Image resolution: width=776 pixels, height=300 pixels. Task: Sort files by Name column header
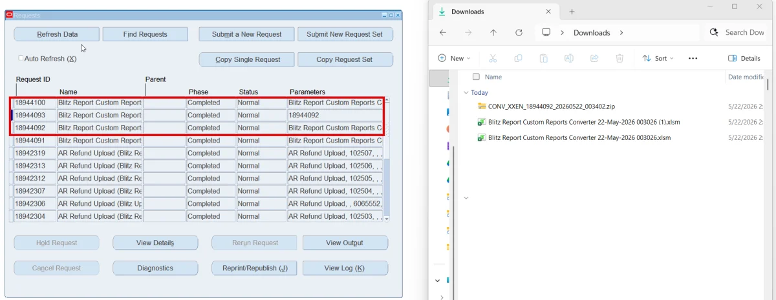[x=493, y=77]
